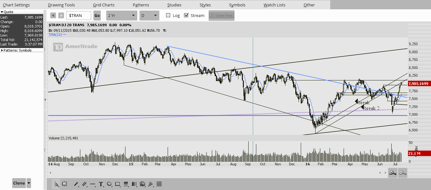Screen dimensions: 431x190
Task: Select the horizontal multi-line levels tool
Action: point(159,184)
